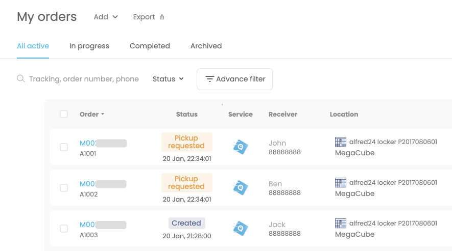Sort by the Order column arrow
This screenshot has width=452, height=251.
click(x=103, y=115)
